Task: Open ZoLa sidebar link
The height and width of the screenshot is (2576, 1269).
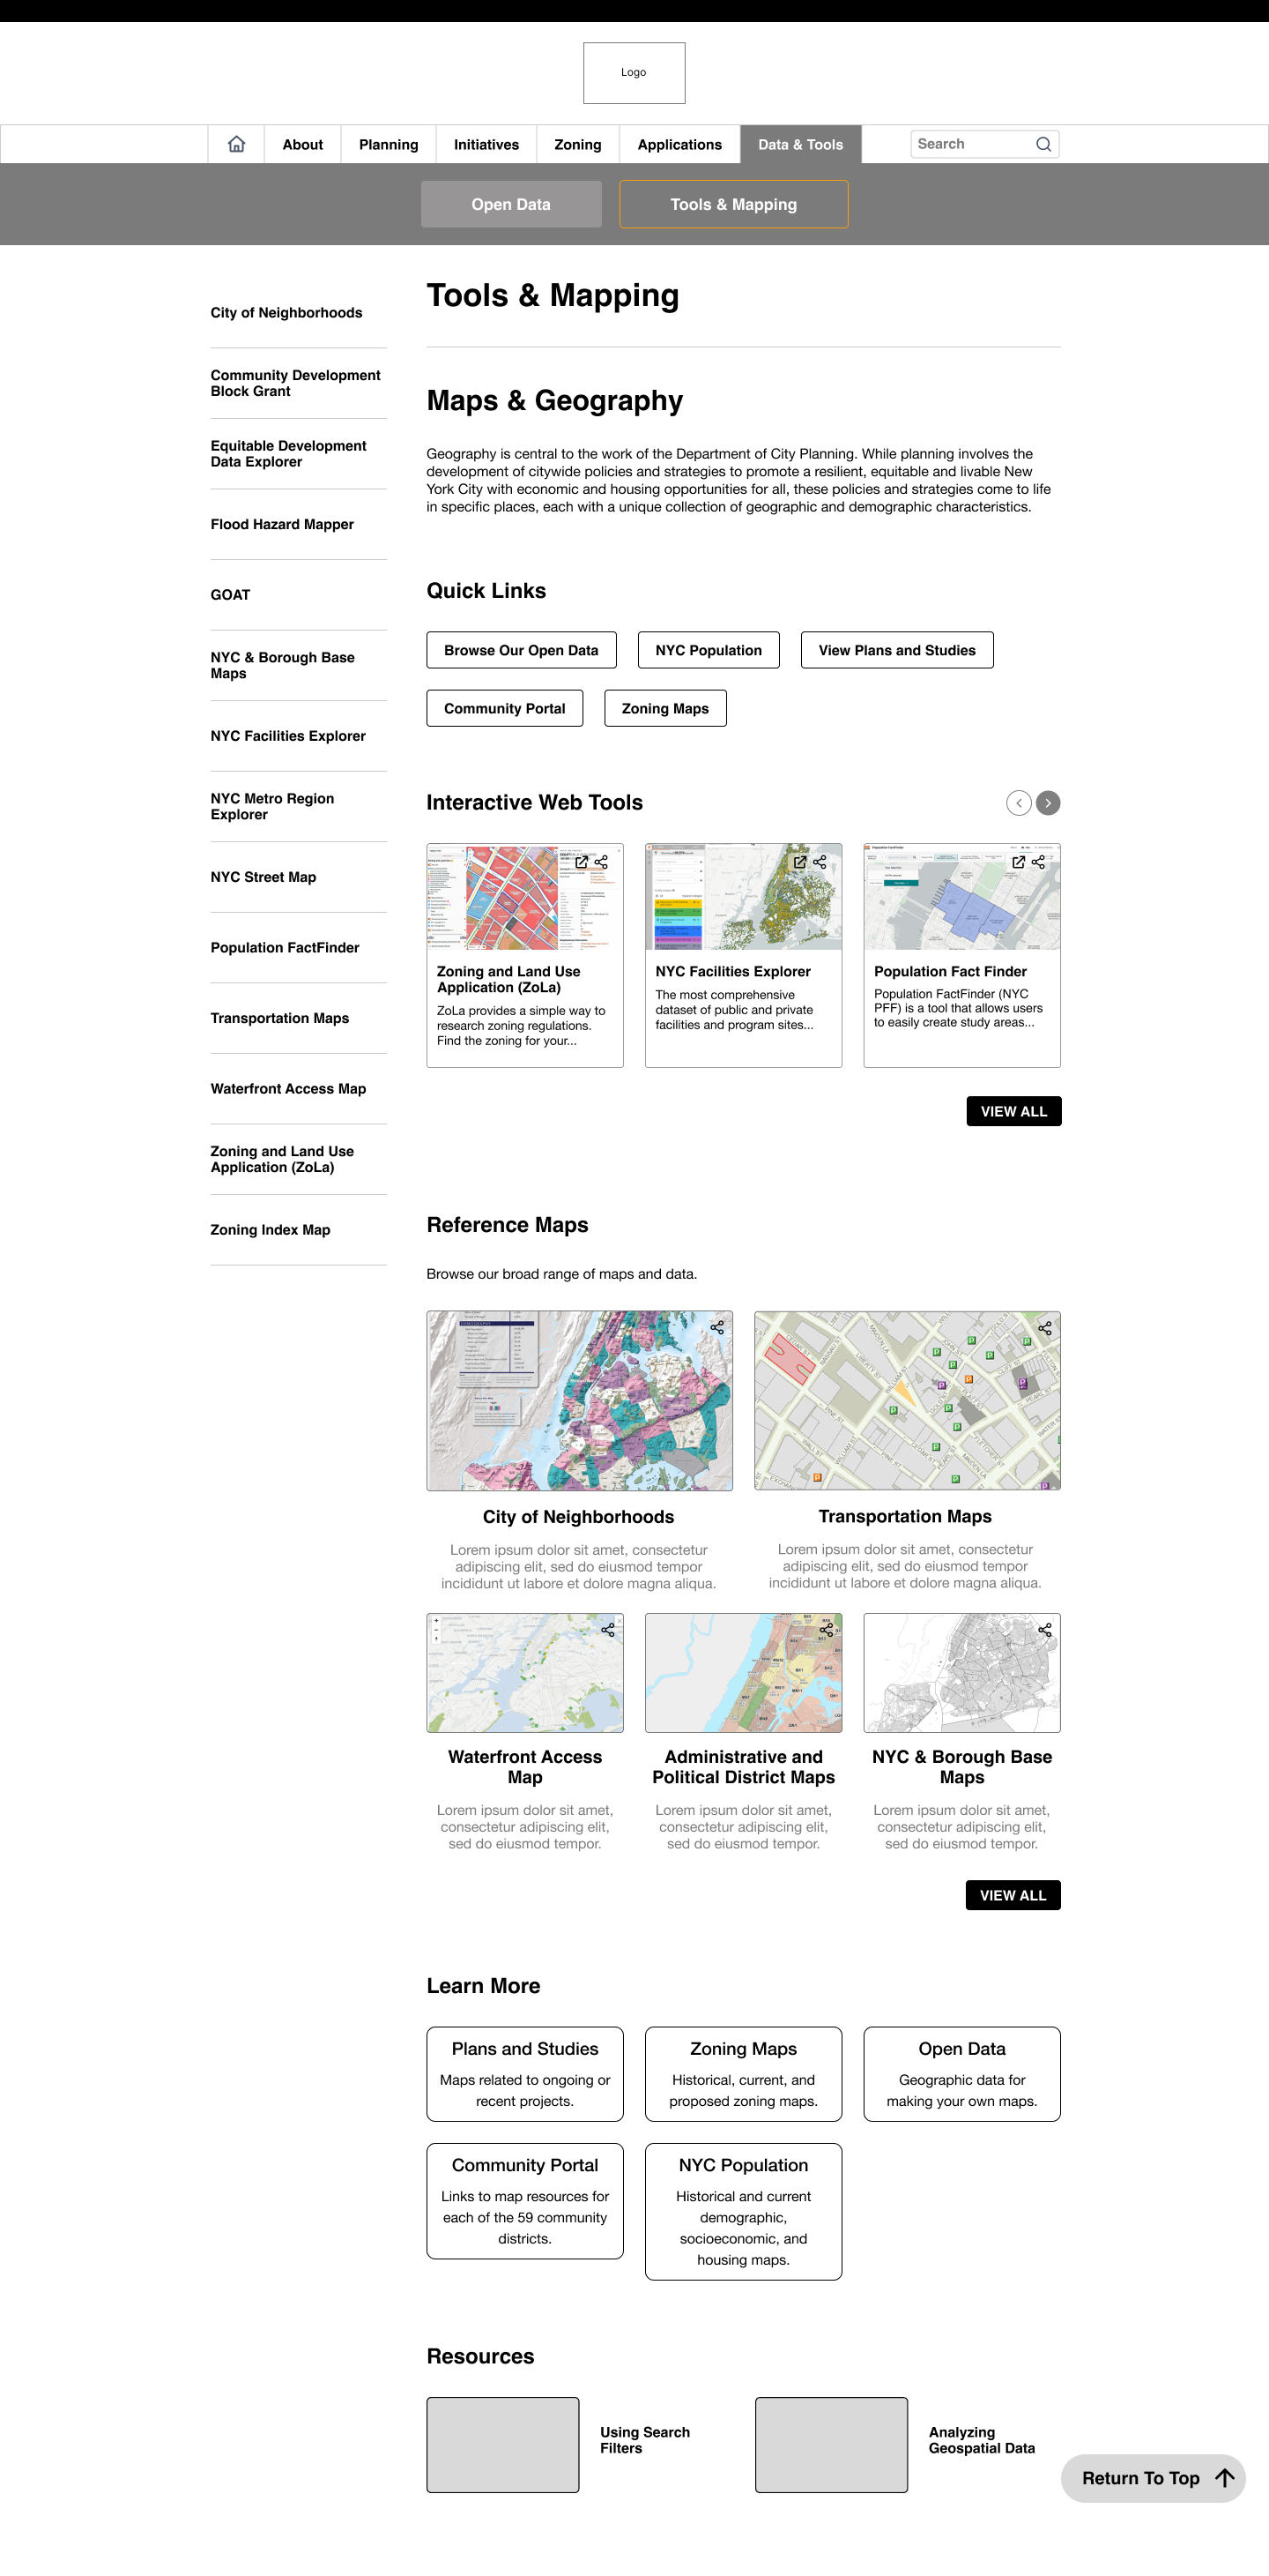Action: (x=282, y=1159)
